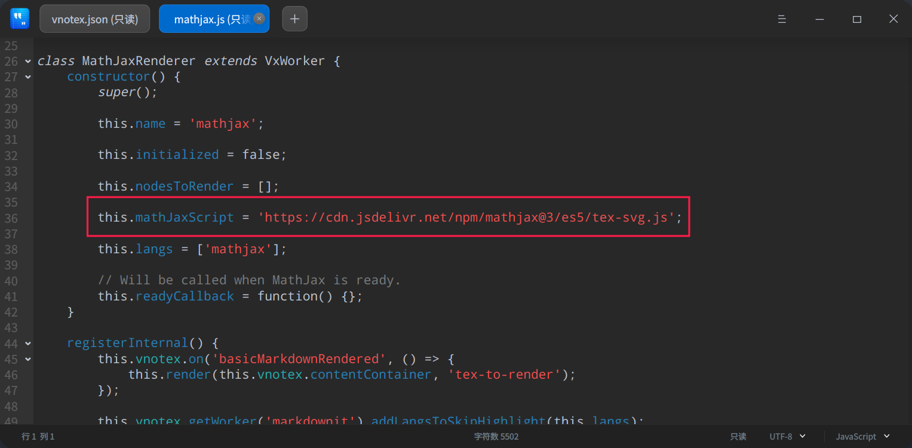Image resolution: width=912 pixels, height=448 pixels.
Task: Fold the callback block at line 45
Action: pyautogui.click(x=27, y=359)
